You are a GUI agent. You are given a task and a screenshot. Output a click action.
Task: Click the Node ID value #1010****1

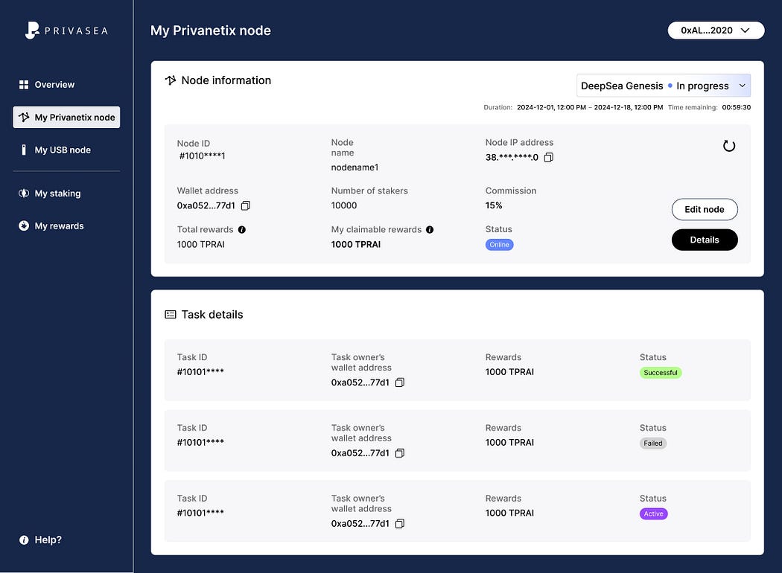point(202,156)
